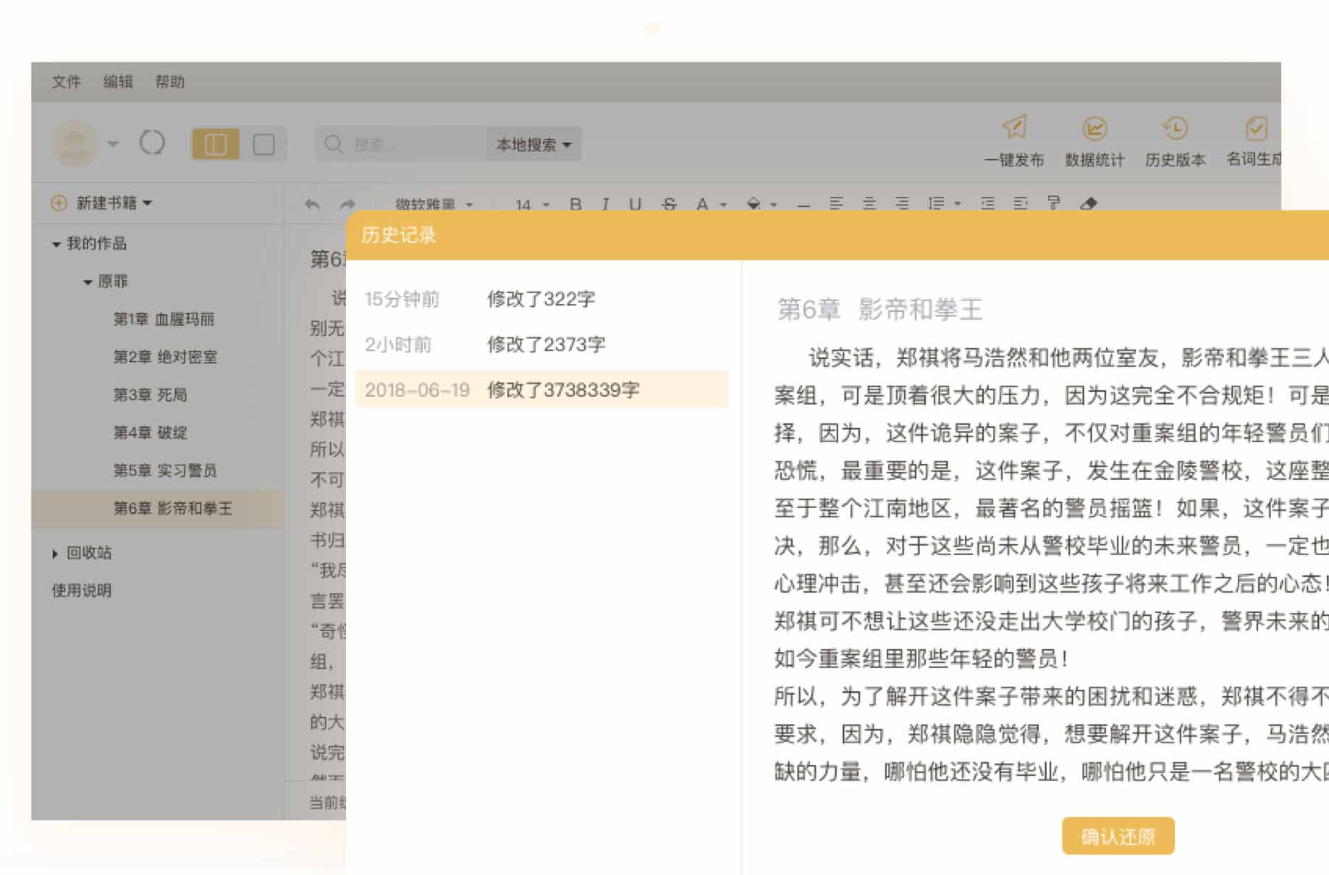Open the 文件 menu
Screen dimensions: 1329x875
tap(66, 82)
